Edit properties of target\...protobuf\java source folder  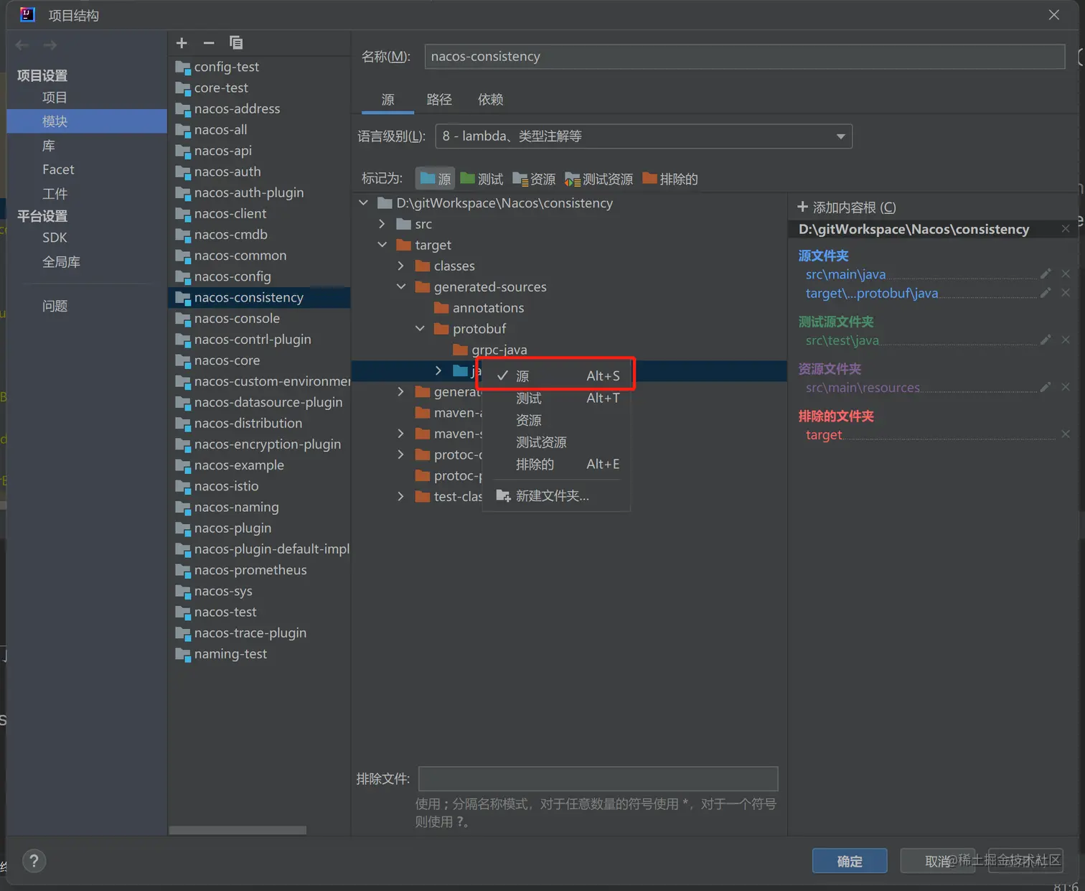click(x=1046, y=293)
